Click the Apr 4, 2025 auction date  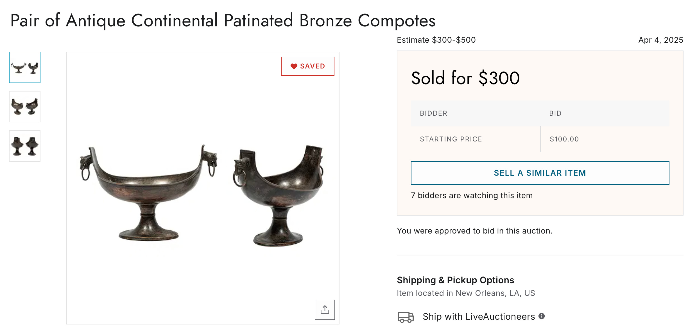coord(660,40)
